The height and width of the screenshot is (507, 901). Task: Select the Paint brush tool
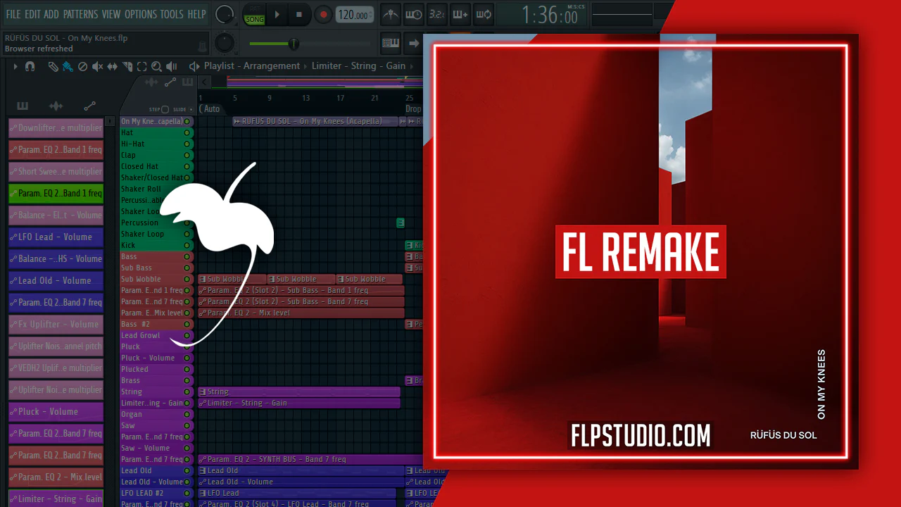[x=68, y=66]
